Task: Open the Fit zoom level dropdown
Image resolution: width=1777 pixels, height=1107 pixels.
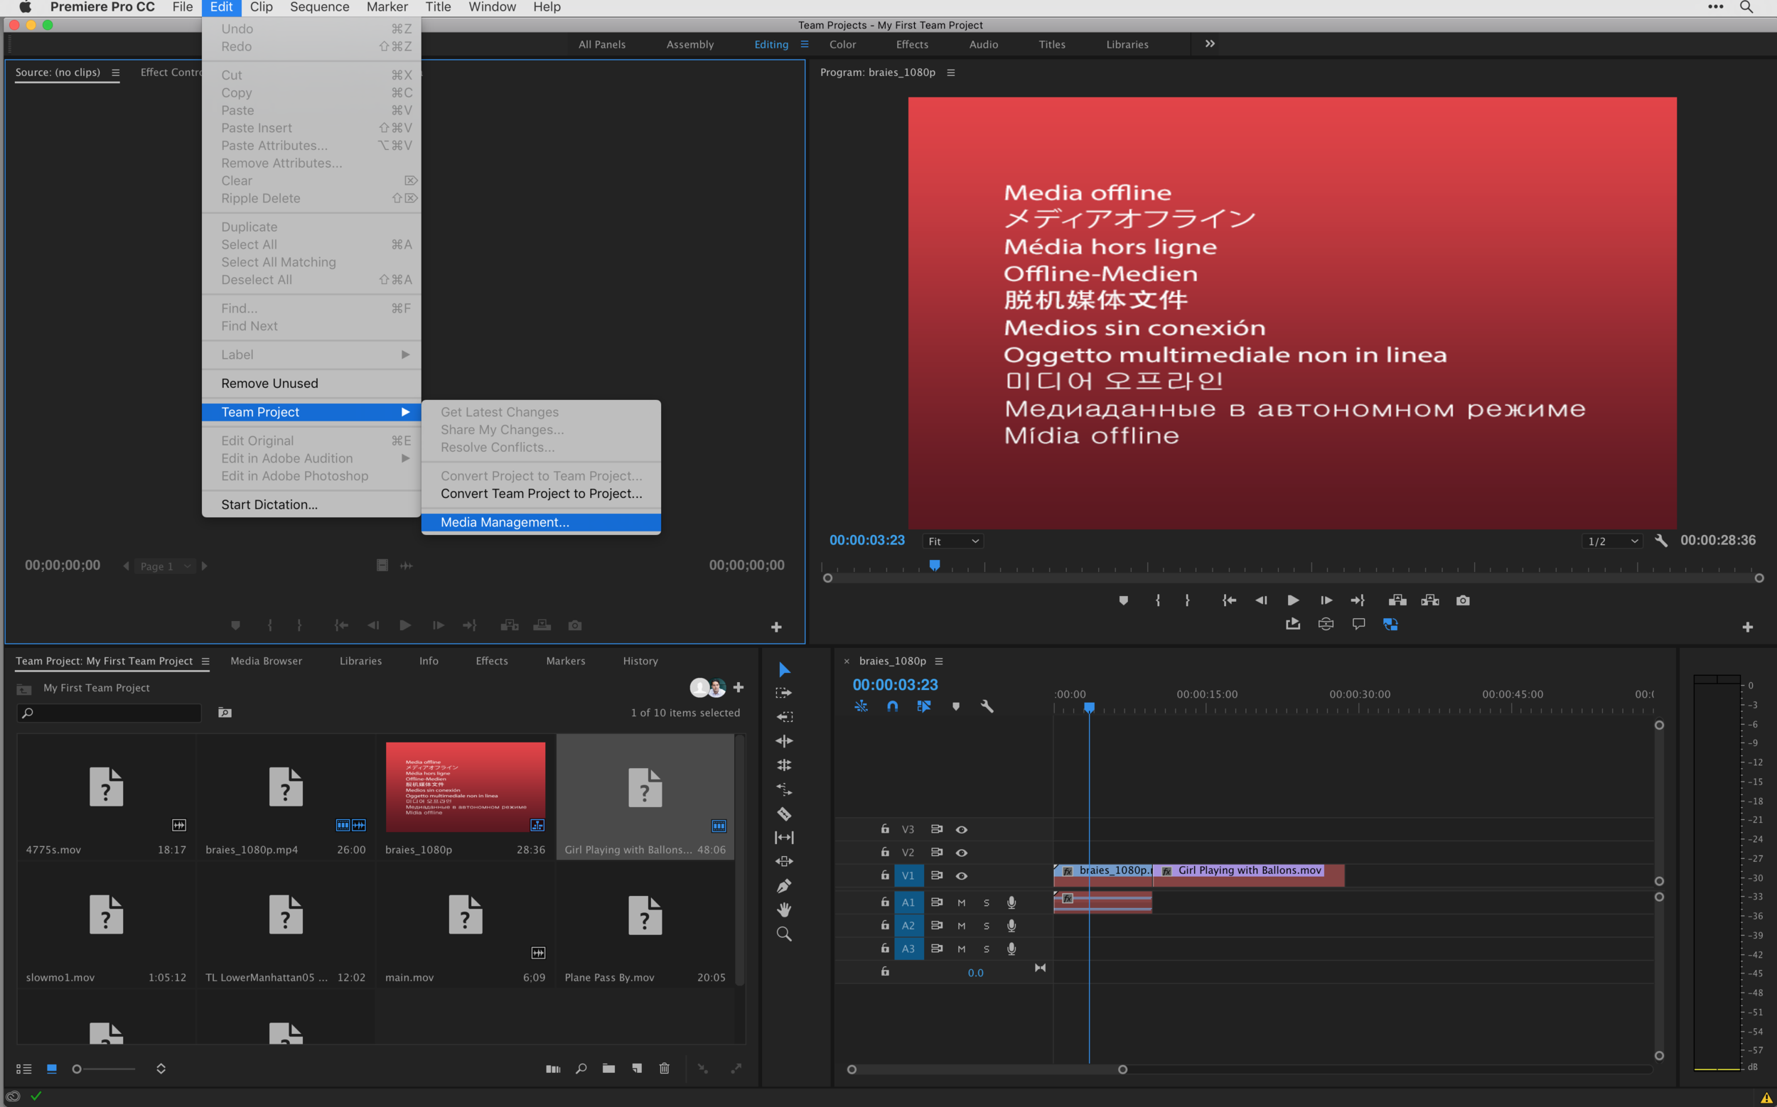Action: click(952, 541)
